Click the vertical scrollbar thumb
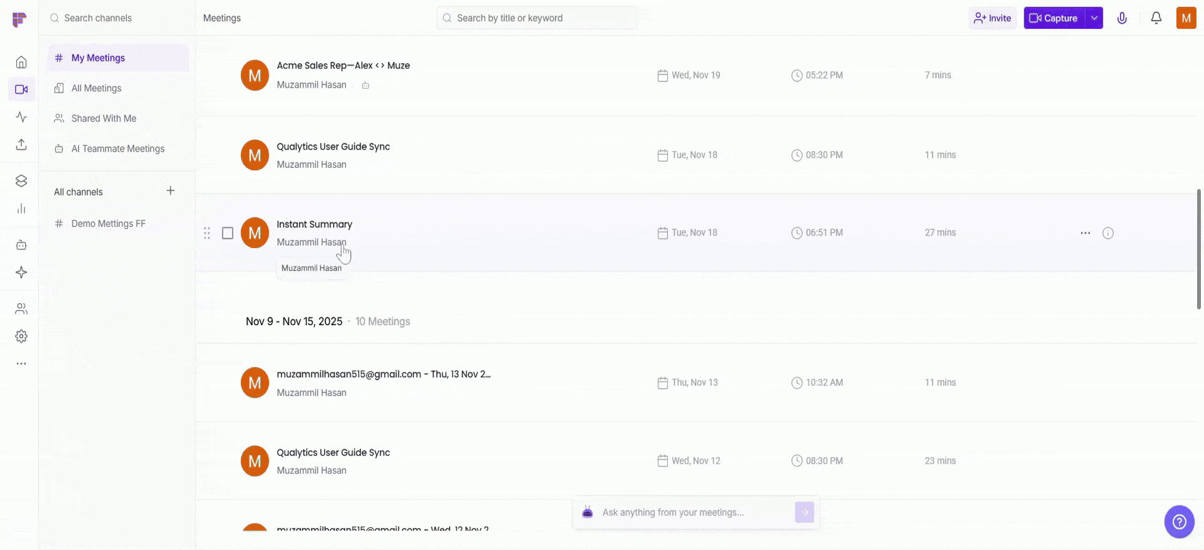 click(1199, 249)
